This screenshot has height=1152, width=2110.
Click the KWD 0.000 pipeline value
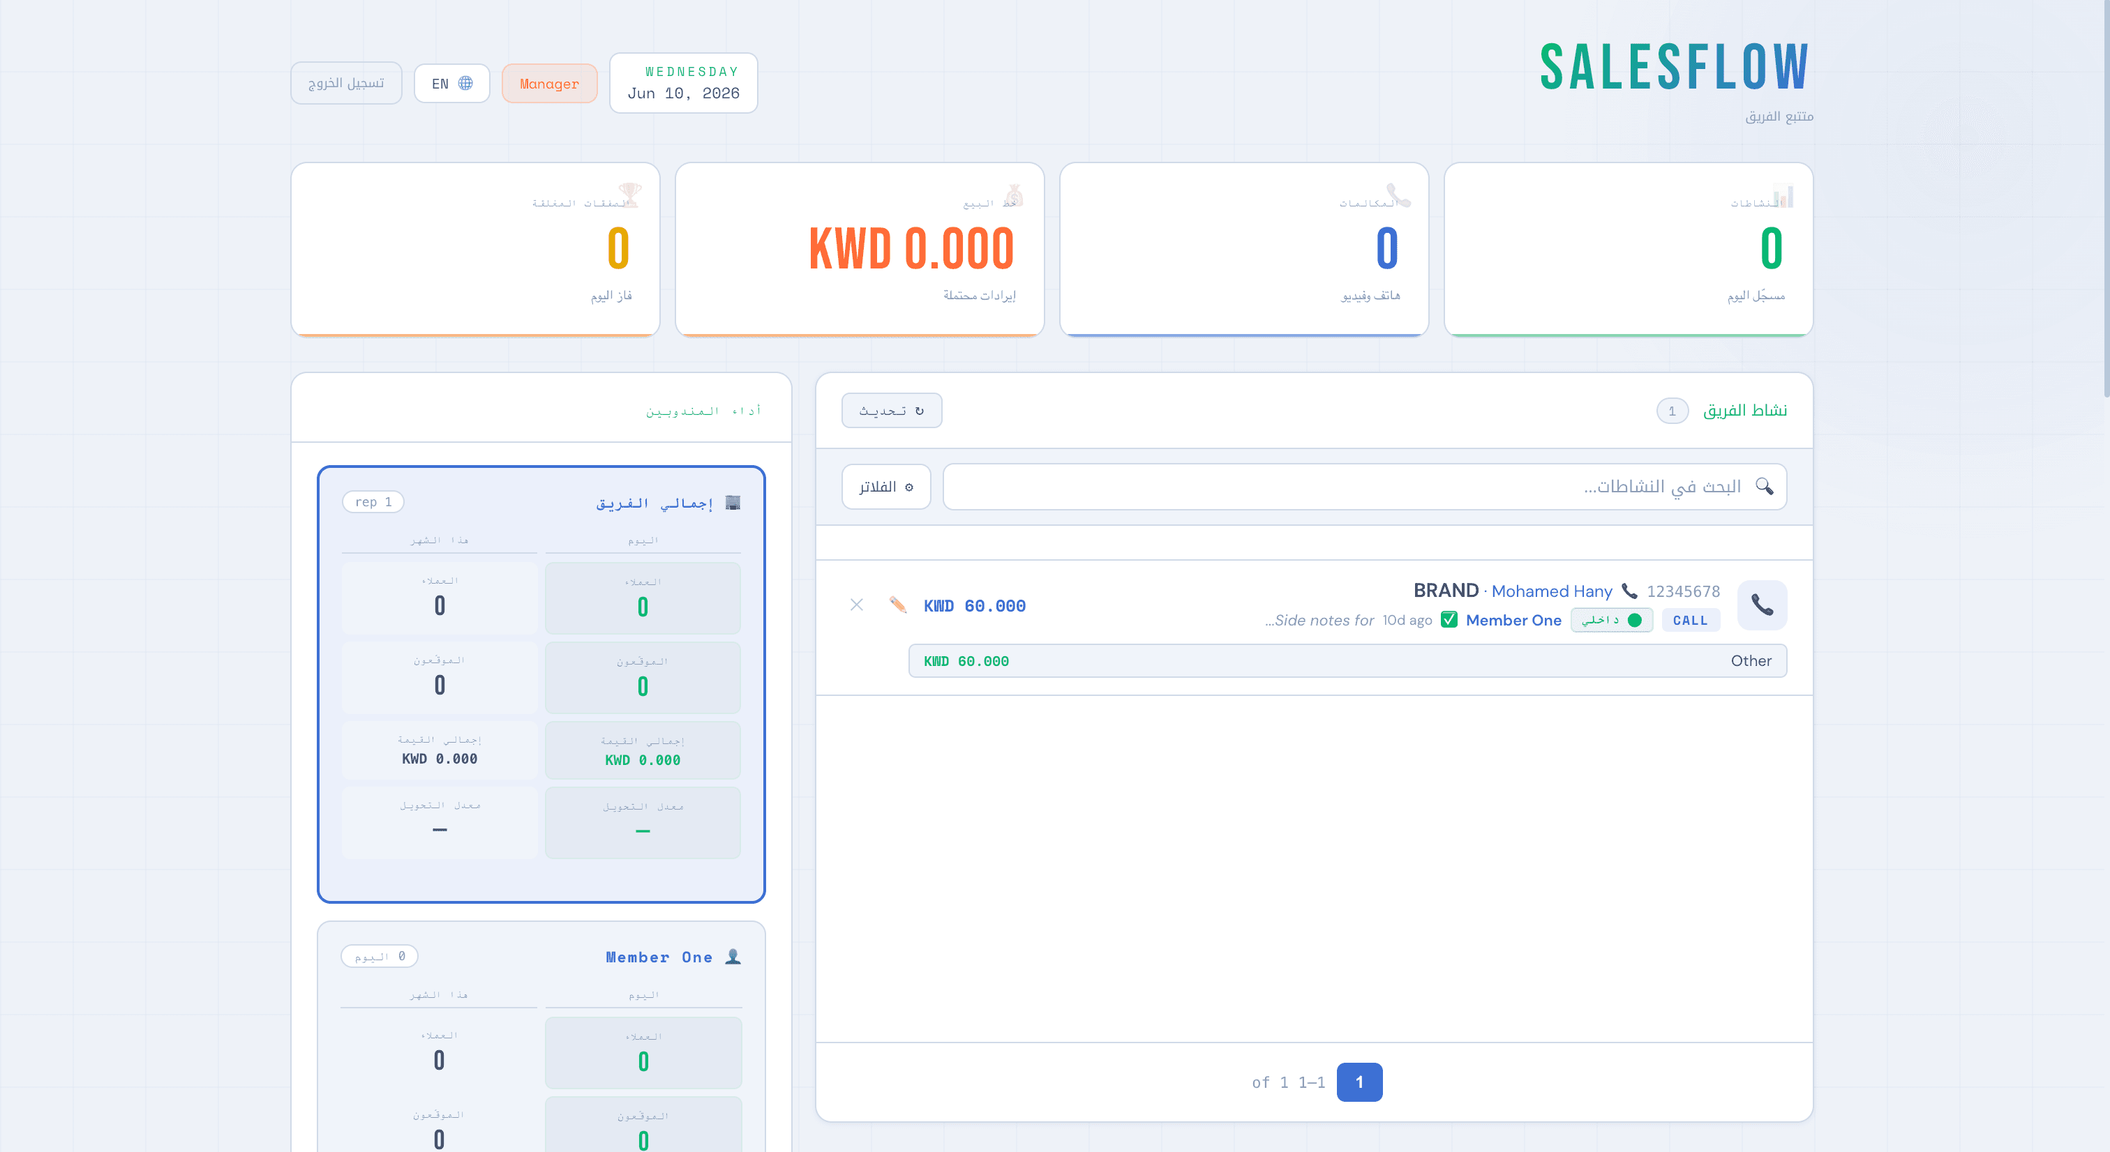[x=911, y=249]
